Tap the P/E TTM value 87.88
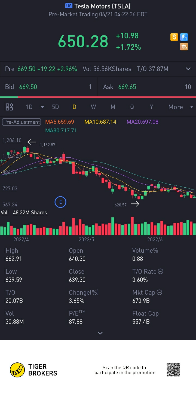This screenshot has height=400, width=196. click(x=76, y=322)
